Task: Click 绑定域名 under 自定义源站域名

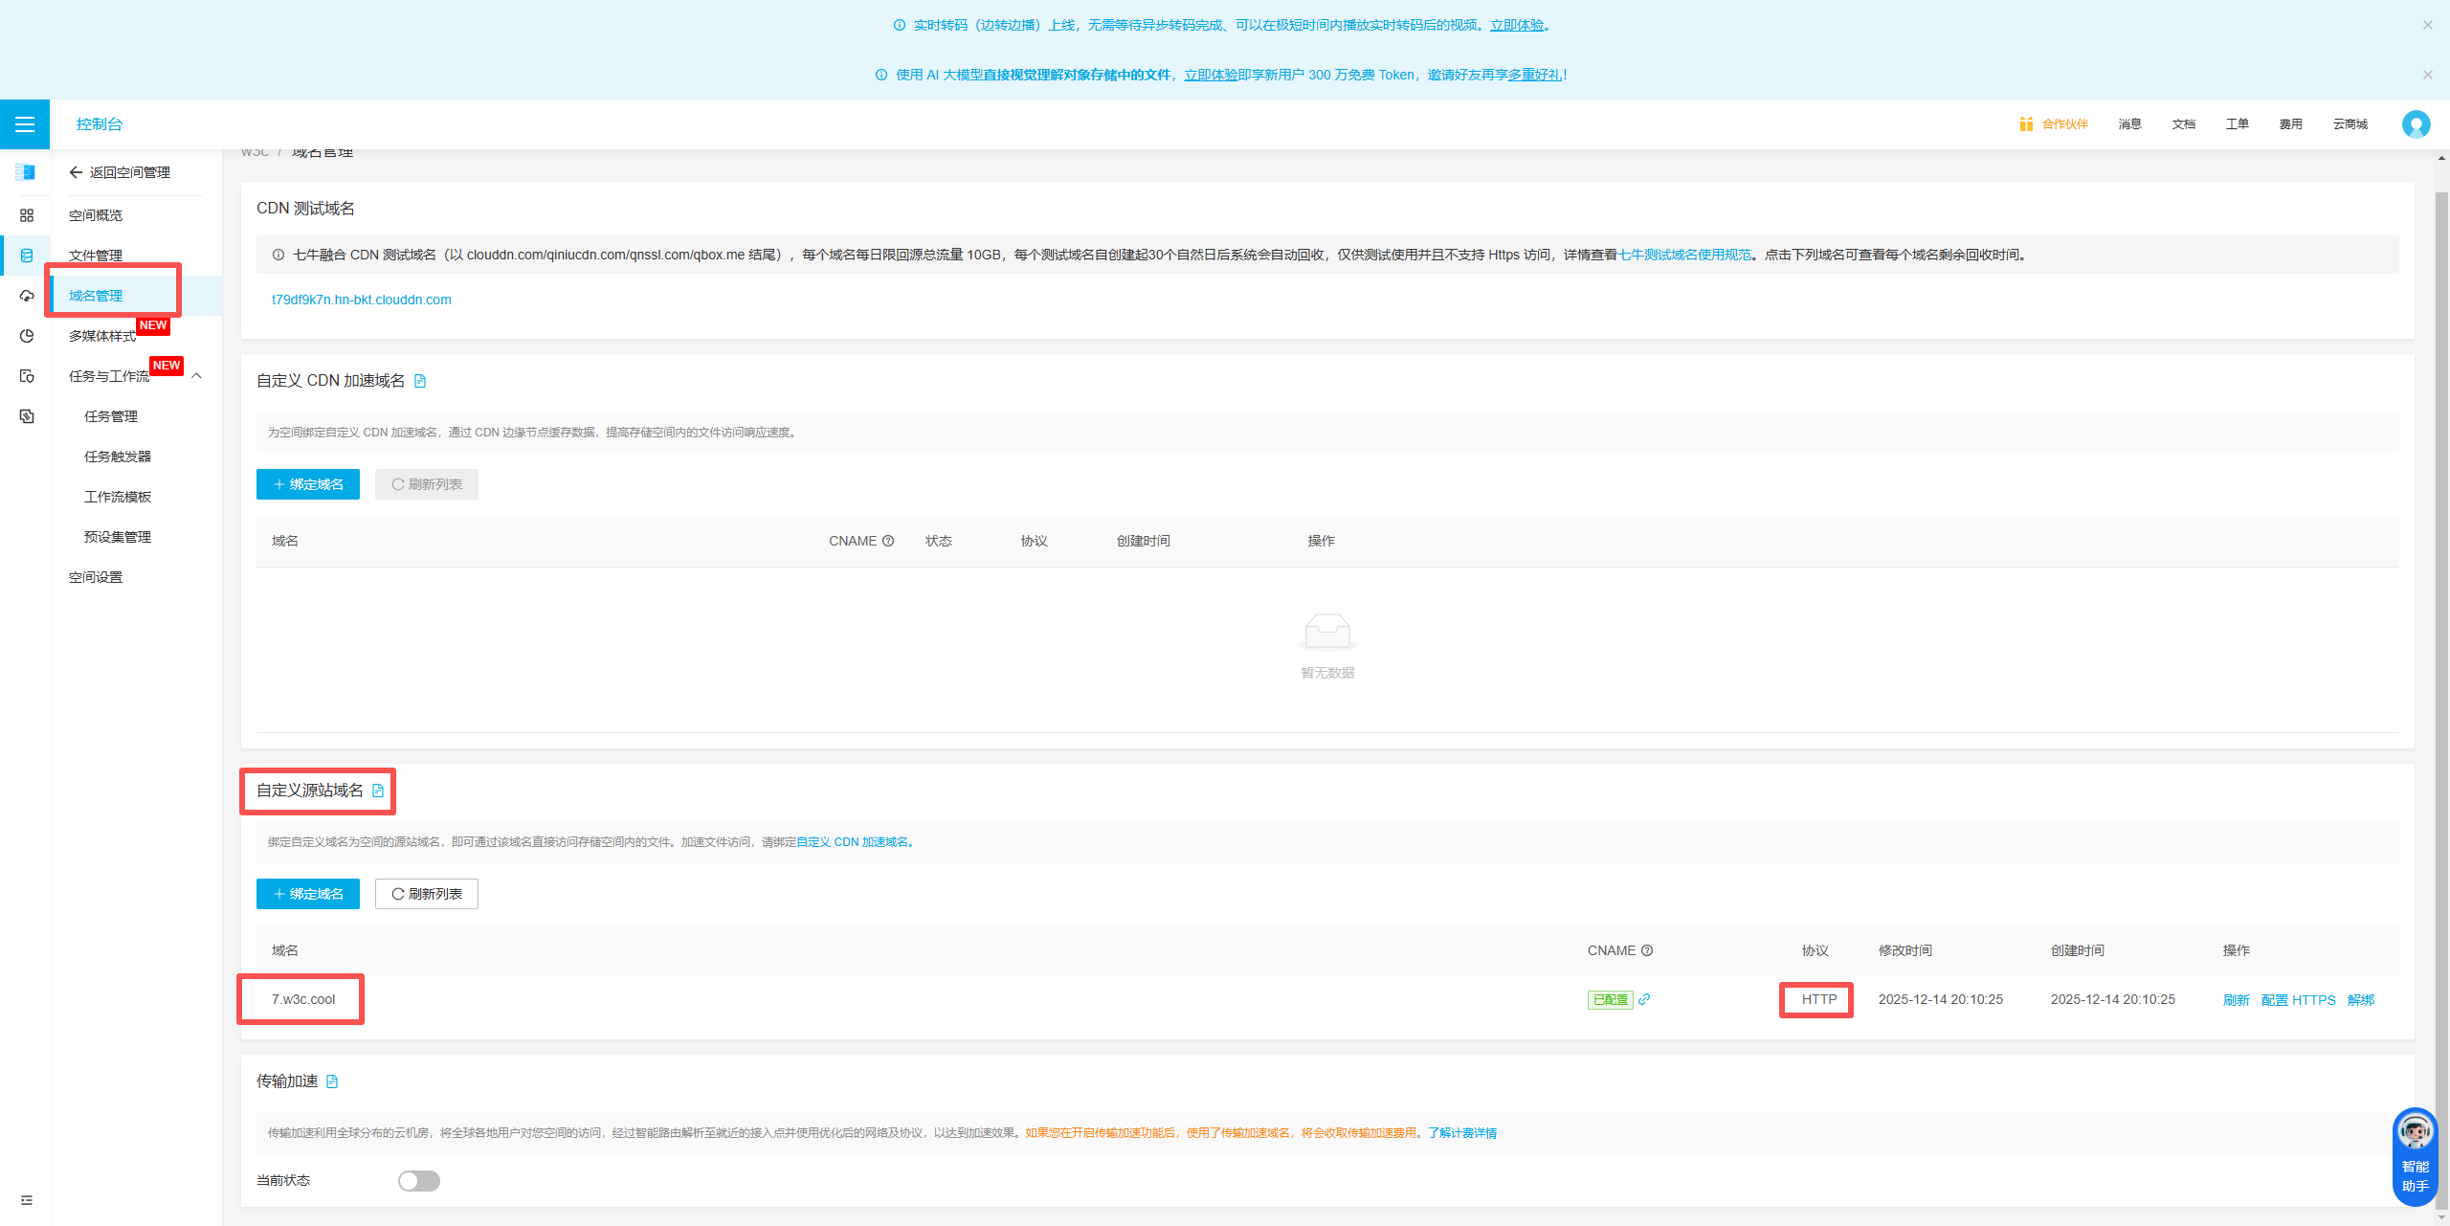Action: point(308,894)
